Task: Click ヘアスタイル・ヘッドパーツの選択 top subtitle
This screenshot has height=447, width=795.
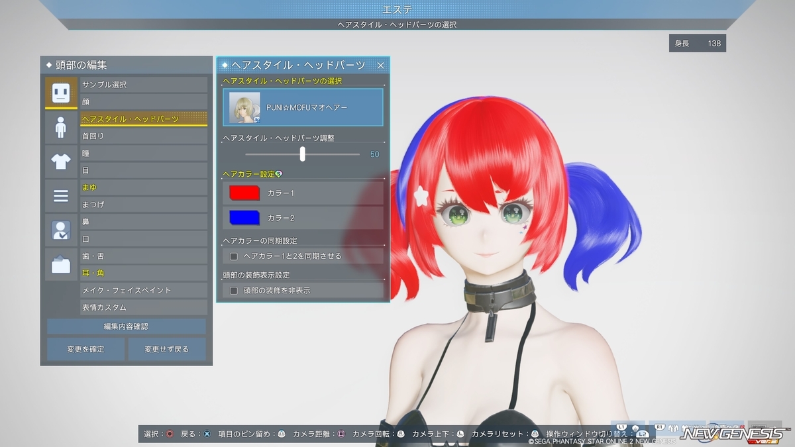Action: click(x=397, y=25)
